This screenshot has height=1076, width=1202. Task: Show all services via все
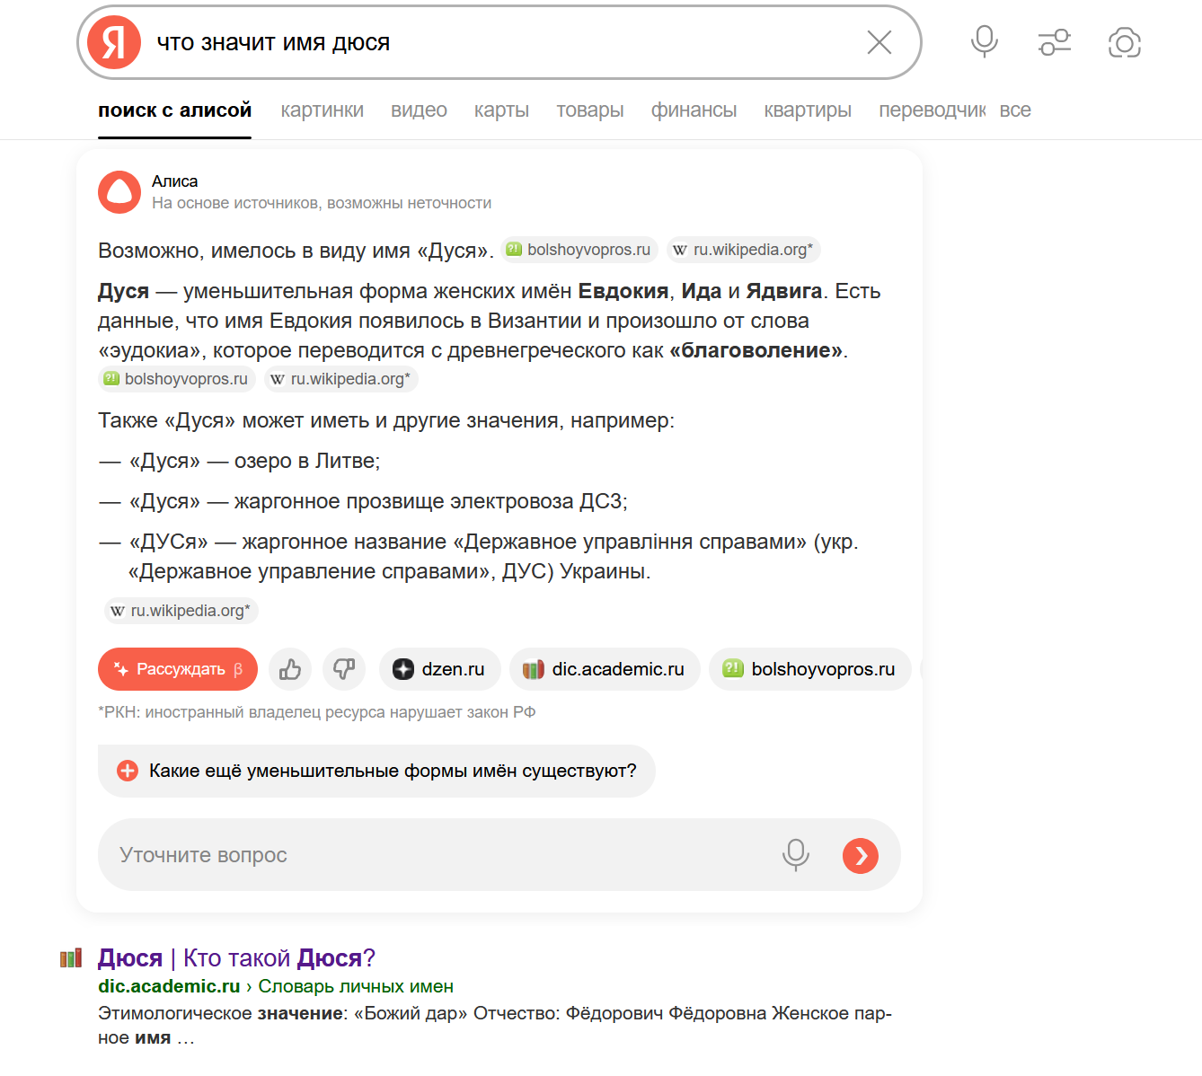coord(1015,110)
